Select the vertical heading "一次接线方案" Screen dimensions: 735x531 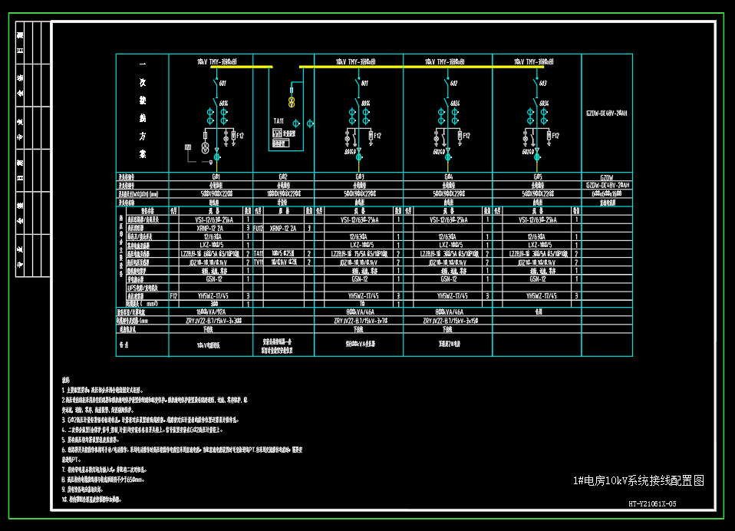click(143, 109)
